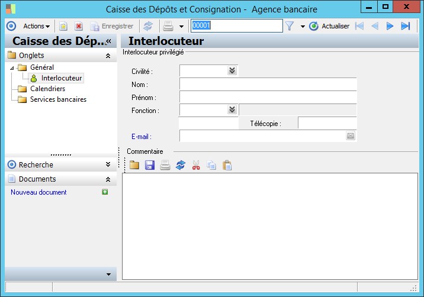Collapse the Général tree node
This screenshot has height=297, width=424.
click(x=12, y=68)
